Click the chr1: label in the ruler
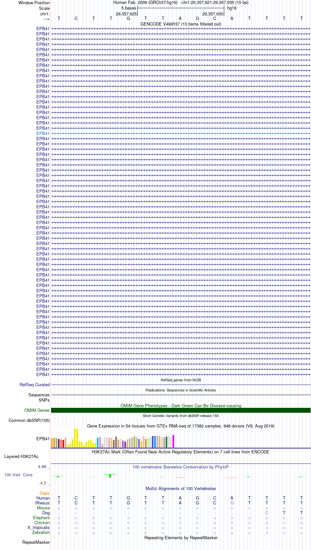The image size is (311, 550). [x=45, y=14]
